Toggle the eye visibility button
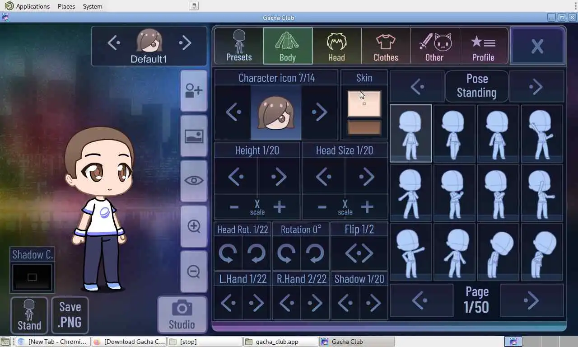Screen dimensions: 578x347 point(194,181)
